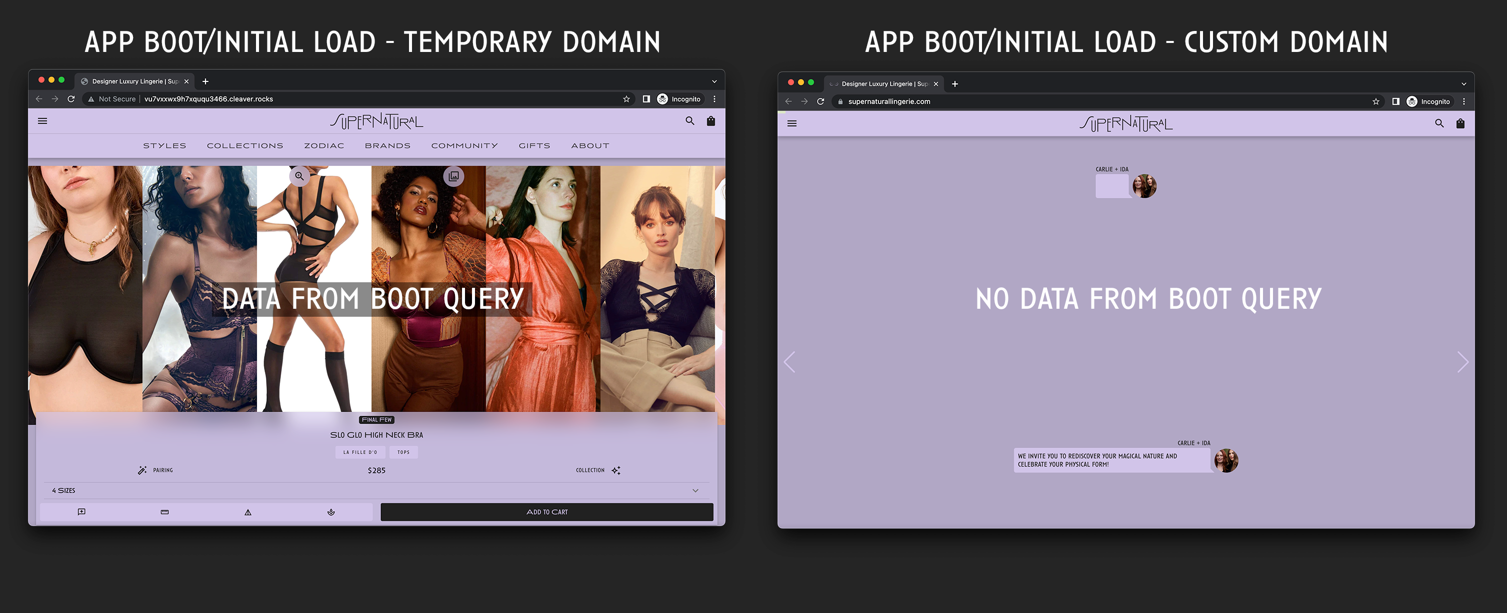Viewport: 1507px width, 613px height.
Task: Click the tab list chevron in left browser
Action: tap(714, 81)
